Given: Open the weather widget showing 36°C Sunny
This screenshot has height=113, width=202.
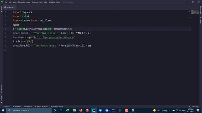Looking at the screenshot, I should (x=160, y=110).
